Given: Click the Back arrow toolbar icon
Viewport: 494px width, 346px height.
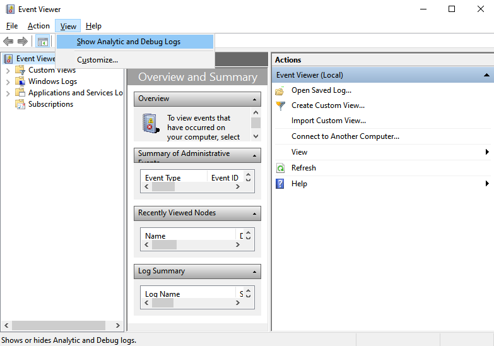Looking at the screenshot, I should 8,41.
